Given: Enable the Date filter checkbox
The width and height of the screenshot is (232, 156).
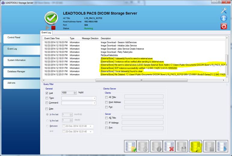Looking at the screenshot, I should pos(47,109).
